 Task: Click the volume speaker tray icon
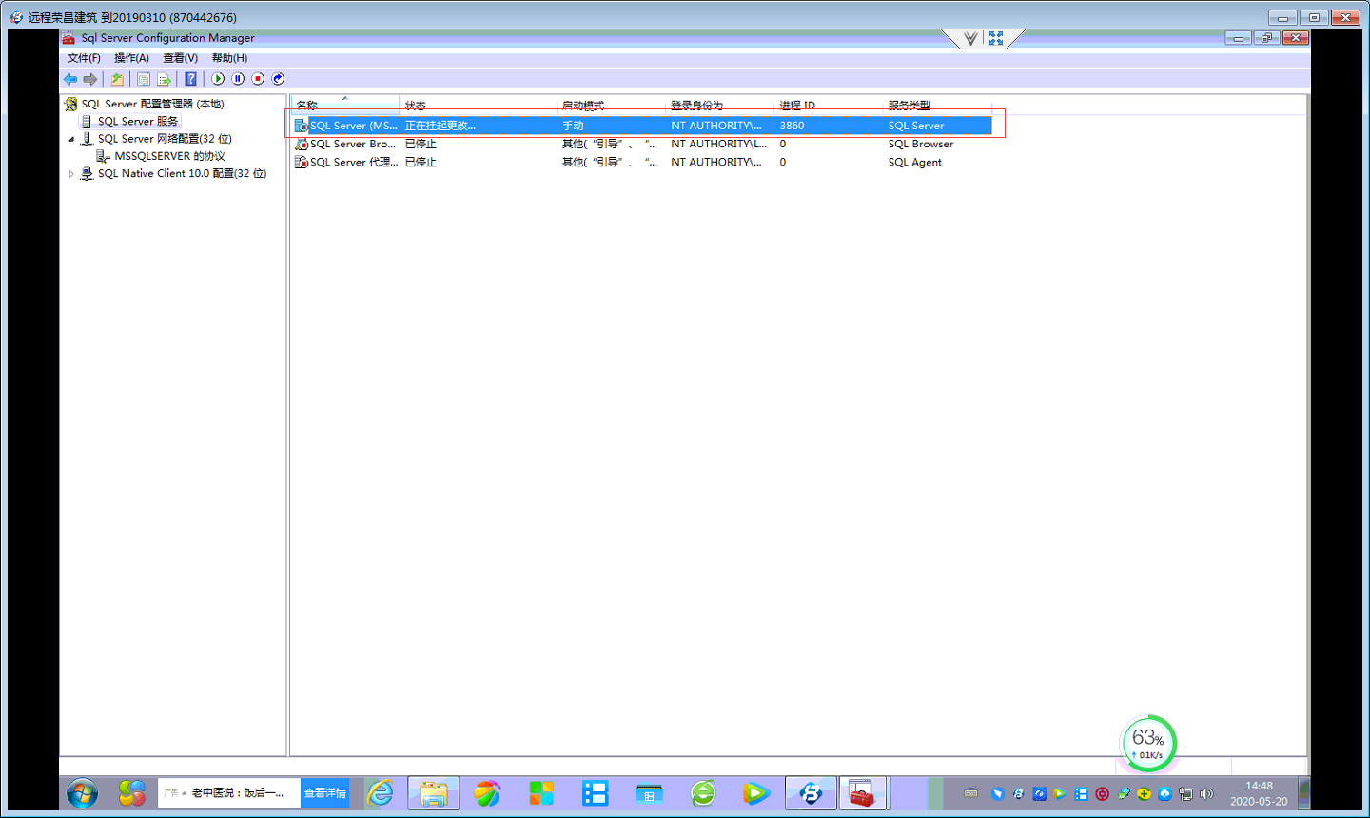(1206, 793)
